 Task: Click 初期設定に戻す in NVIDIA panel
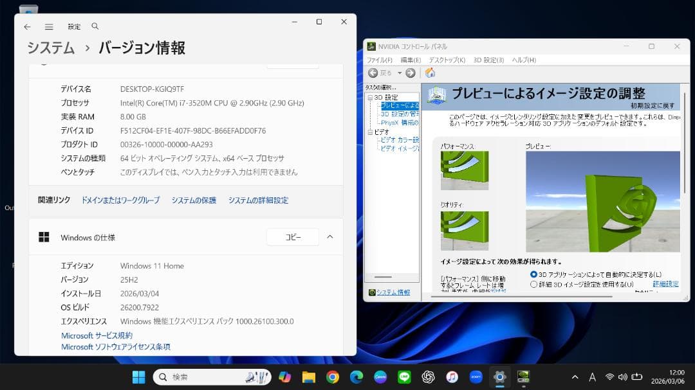click(653, 106)
